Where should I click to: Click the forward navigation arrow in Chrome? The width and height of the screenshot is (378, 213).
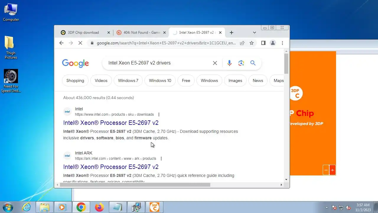tap(71, 43)
